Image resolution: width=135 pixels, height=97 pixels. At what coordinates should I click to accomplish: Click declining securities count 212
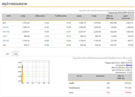pyautogui.click(x=108, y=92)
